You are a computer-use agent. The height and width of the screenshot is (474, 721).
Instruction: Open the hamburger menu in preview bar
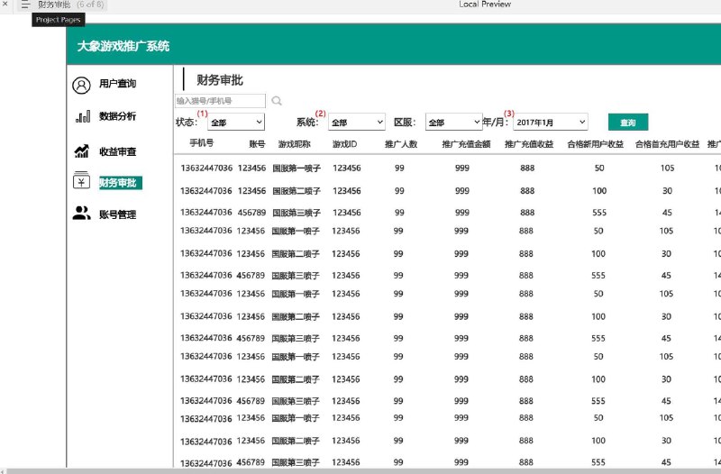(25, 5)
